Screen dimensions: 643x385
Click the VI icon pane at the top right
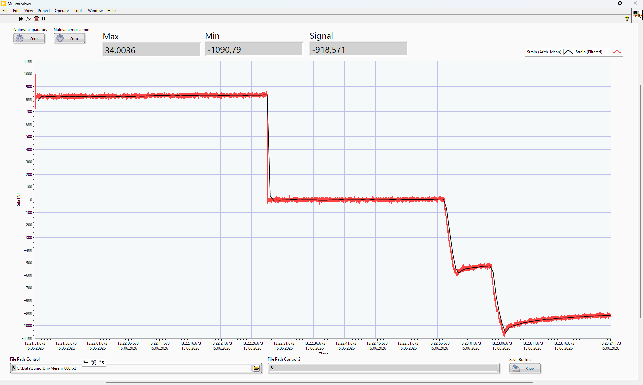pos(637,14)
